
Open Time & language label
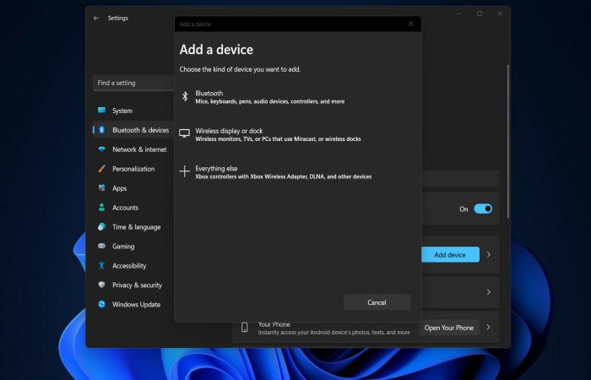pyautogui.click(x=137, y=227)
